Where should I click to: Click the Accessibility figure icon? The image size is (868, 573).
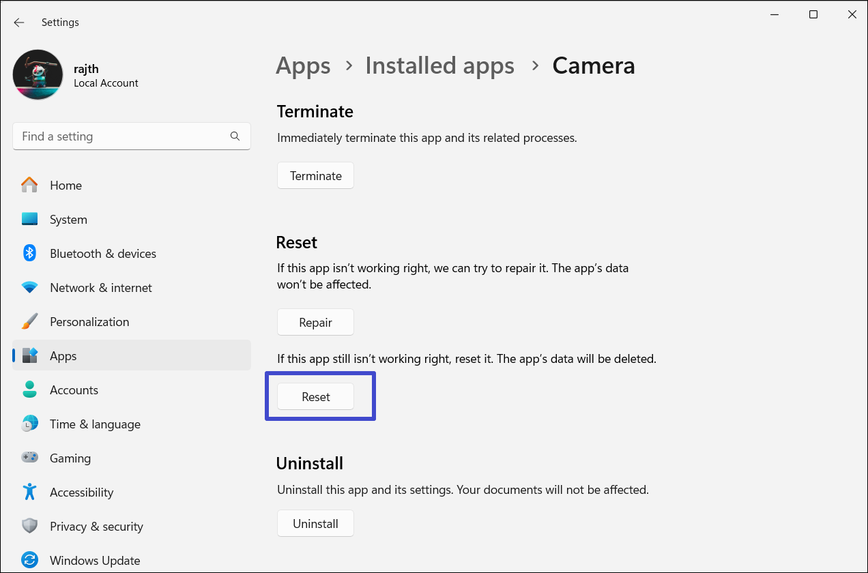click(29, 492)
